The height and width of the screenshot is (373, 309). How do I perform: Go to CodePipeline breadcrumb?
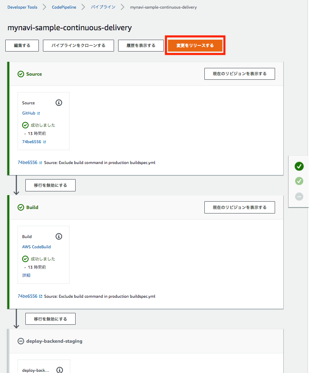point(64,7)
